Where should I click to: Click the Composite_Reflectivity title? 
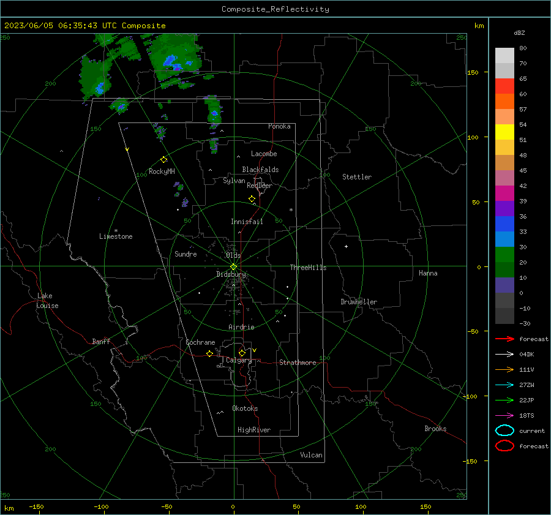[x=275, y=9]
